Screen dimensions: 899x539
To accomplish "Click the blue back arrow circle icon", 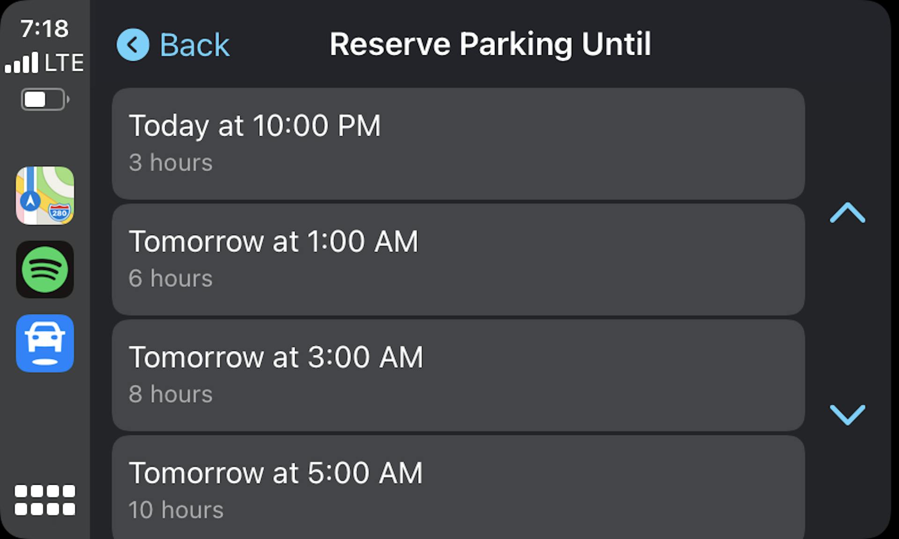I will [133, 45].
